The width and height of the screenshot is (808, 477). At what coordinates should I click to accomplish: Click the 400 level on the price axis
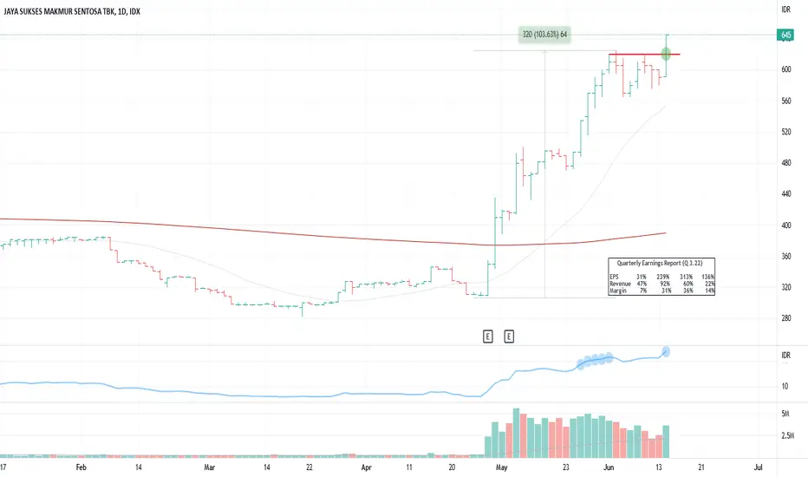click(785, 225)
